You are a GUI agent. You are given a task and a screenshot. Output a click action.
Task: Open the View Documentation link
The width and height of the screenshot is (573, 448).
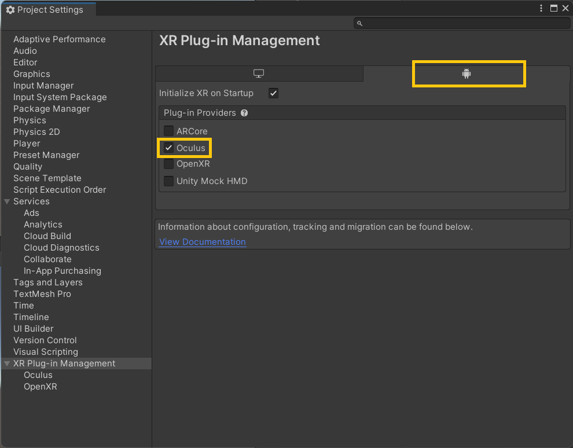tap(203, 242)
